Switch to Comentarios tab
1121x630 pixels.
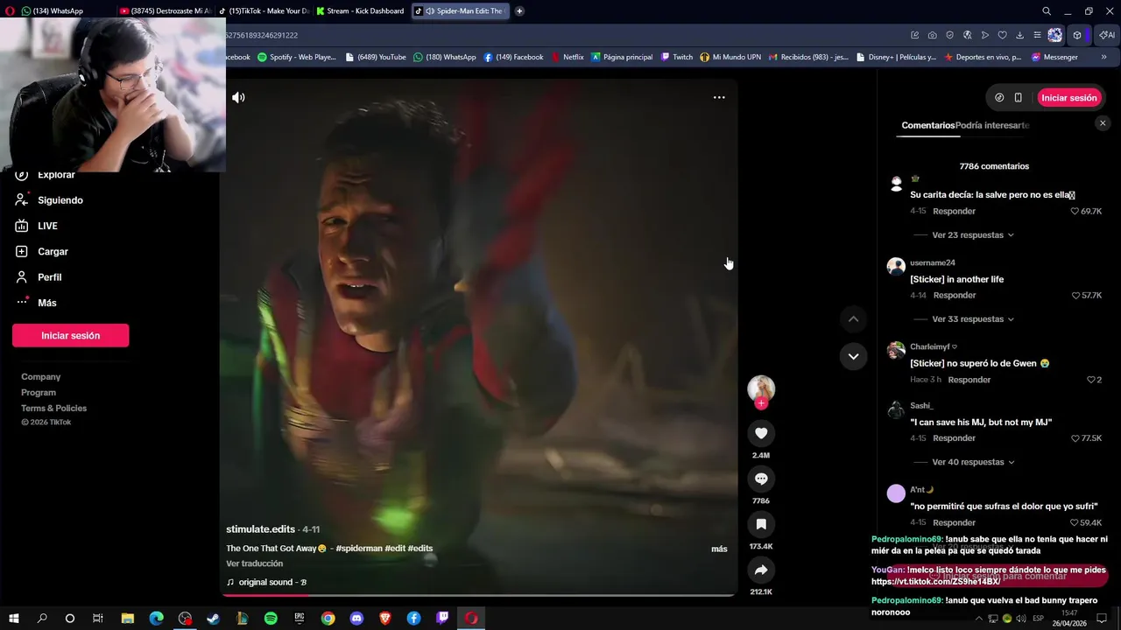point(928,125)
